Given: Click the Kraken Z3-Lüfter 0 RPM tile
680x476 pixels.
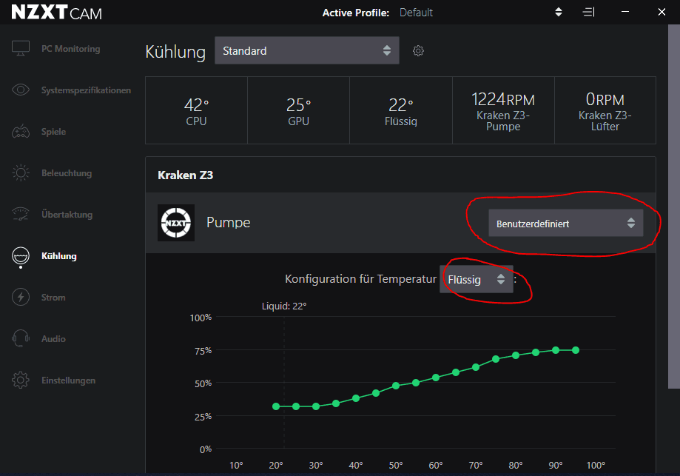Looking at the screenshot, I should (x=605, y=110).
